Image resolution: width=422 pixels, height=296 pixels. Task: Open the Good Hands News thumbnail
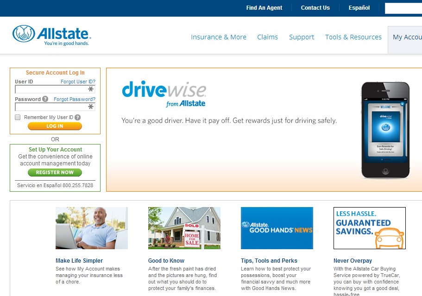(277, 228)
